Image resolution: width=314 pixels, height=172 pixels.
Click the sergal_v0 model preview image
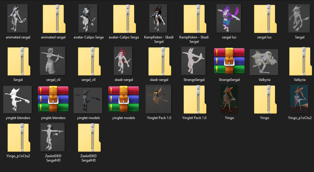point(52,61)
